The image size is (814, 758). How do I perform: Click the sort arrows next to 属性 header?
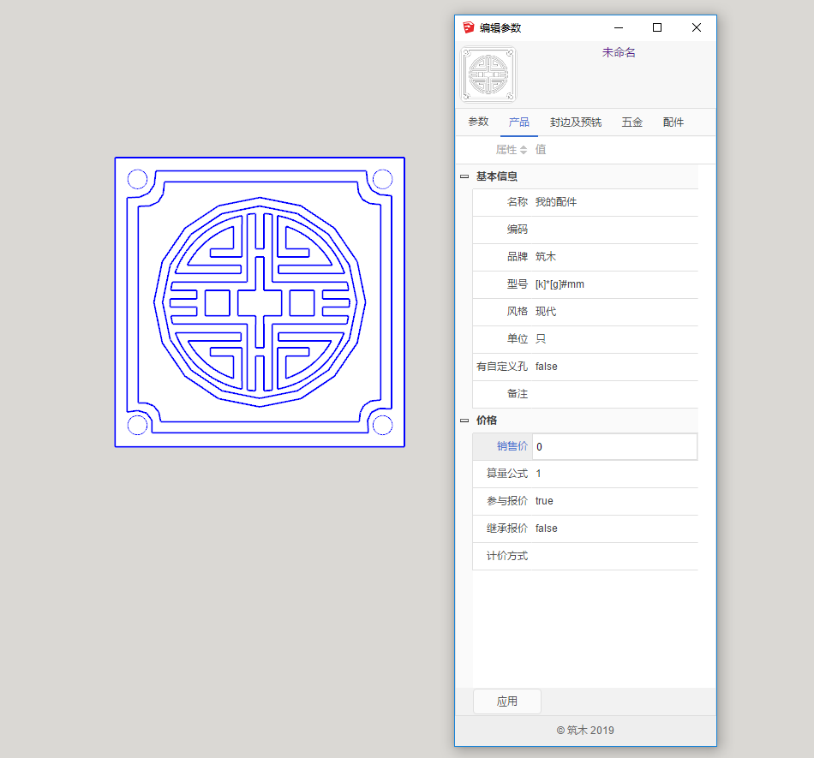click(x=524, y=150)
